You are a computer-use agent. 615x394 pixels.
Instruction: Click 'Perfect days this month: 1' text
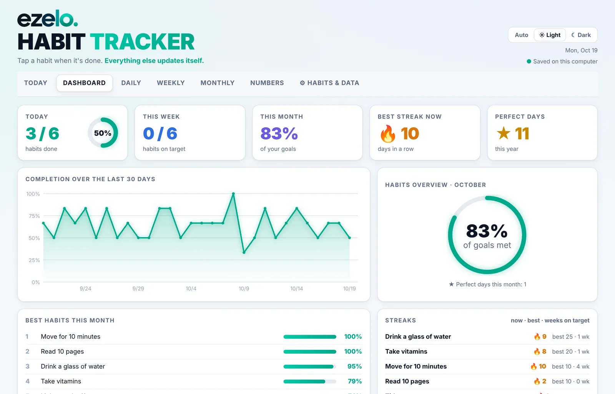[487, 284]
